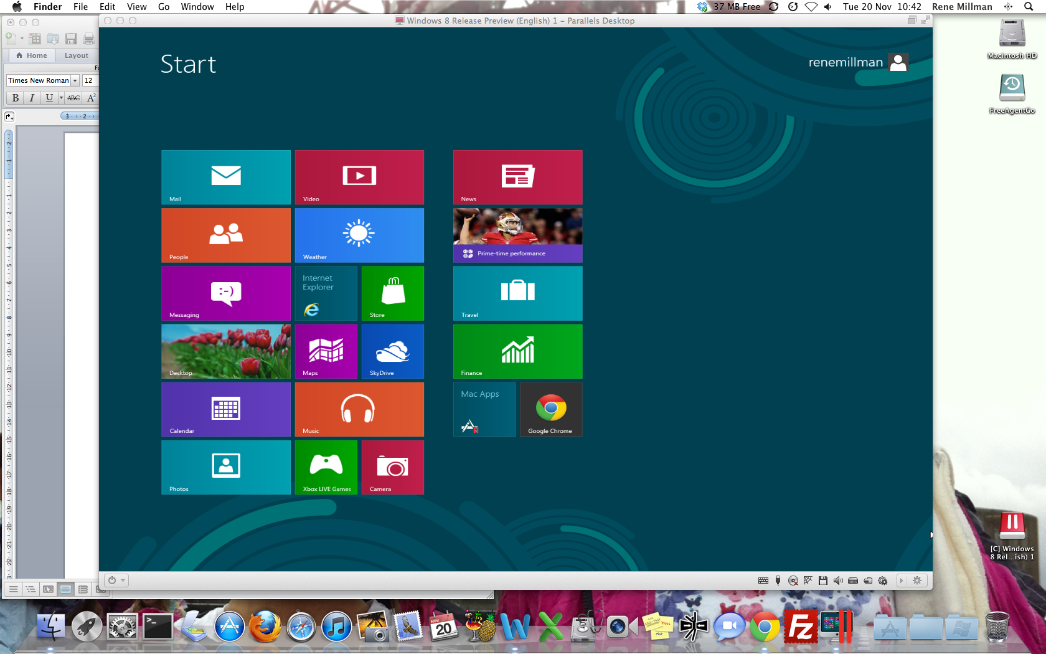1046x654 pixels.
Task: Click the Parallels USB device icon
Action: tap(778, 581)
